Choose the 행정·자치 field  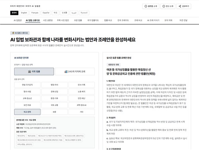55,85
